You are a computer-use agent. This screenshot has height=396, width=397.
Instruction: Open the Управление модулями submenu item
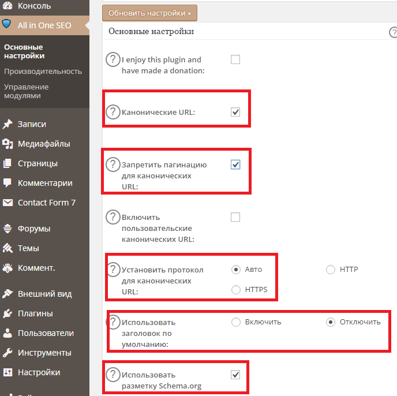(27, 91)
